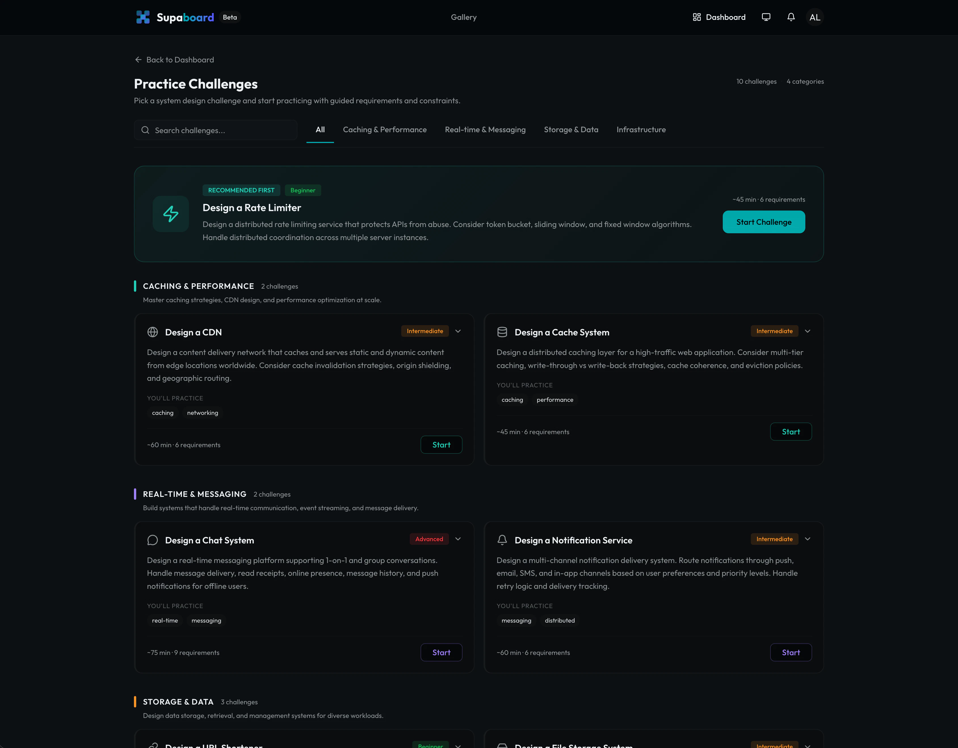This screenshot has height=748, width=958.
Task: Click the database icon beside Cache System
Action: tap(502, 332)
